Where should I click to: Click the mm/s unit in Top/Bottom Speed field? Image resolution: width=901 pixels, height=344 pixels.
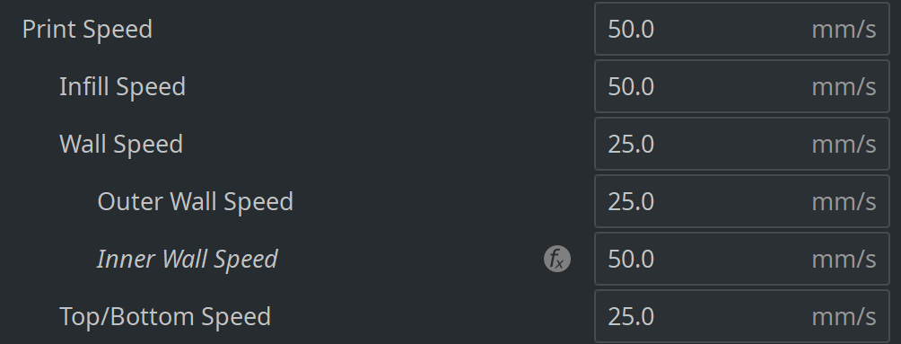click(x=844, y=317)
